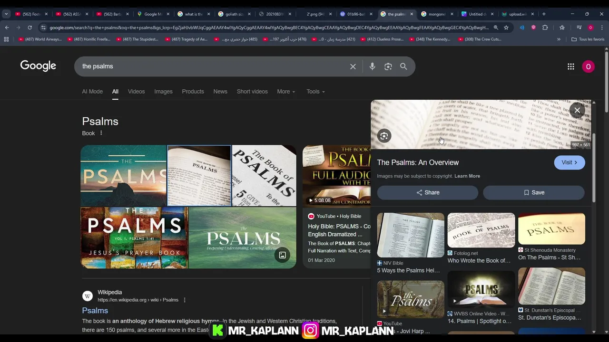Switch to News results tab
Image resolution: width=609 pixels, height=342 pixels.
[220, 91]
